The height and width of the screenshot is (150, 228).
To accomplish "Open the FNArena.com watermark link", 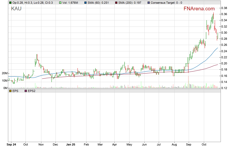I will (199, 9).
